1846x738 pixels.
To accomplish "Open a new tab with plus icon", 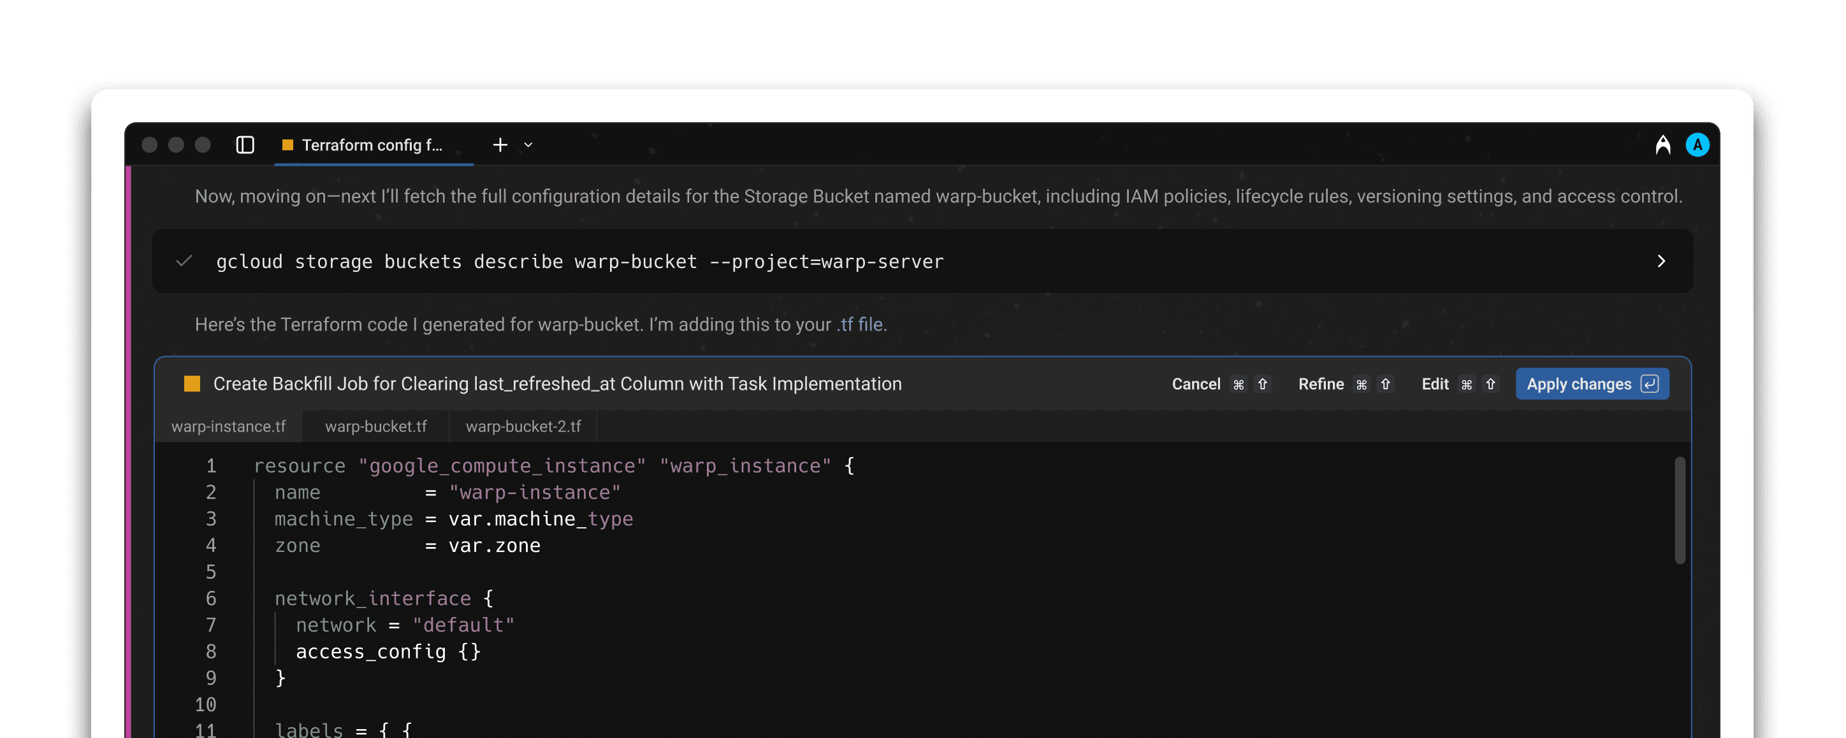I will pyautogui.click(x=500, y=145).
